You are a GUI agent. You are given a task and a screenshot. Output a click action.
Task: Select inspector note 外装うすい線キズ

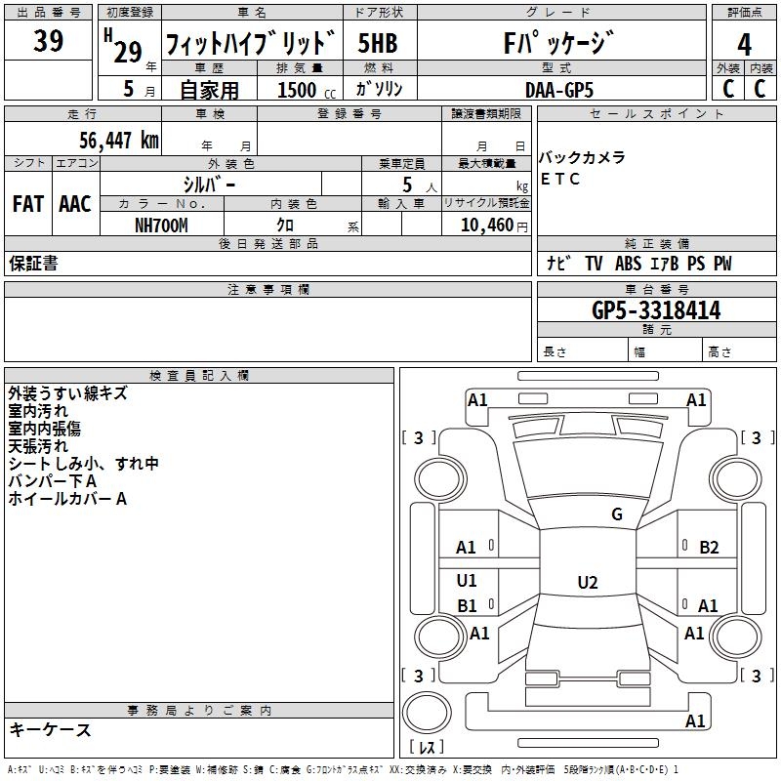(x=67, y=393)
